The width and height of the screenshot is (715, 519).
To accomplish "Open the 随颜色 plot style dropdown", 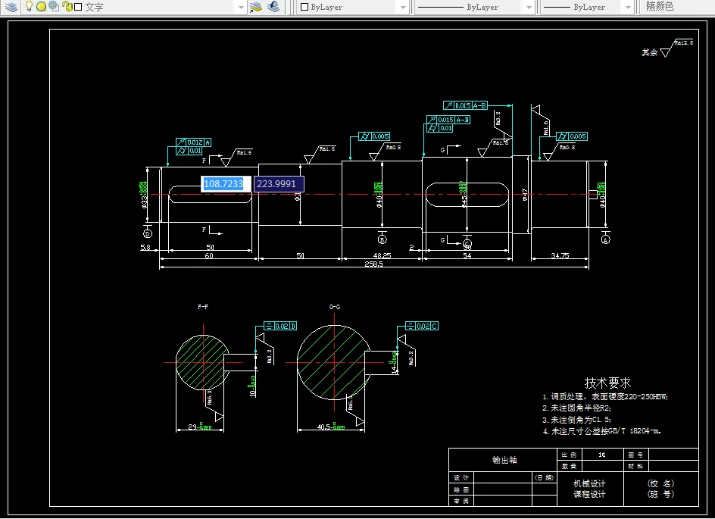I will tap(677, 7).
